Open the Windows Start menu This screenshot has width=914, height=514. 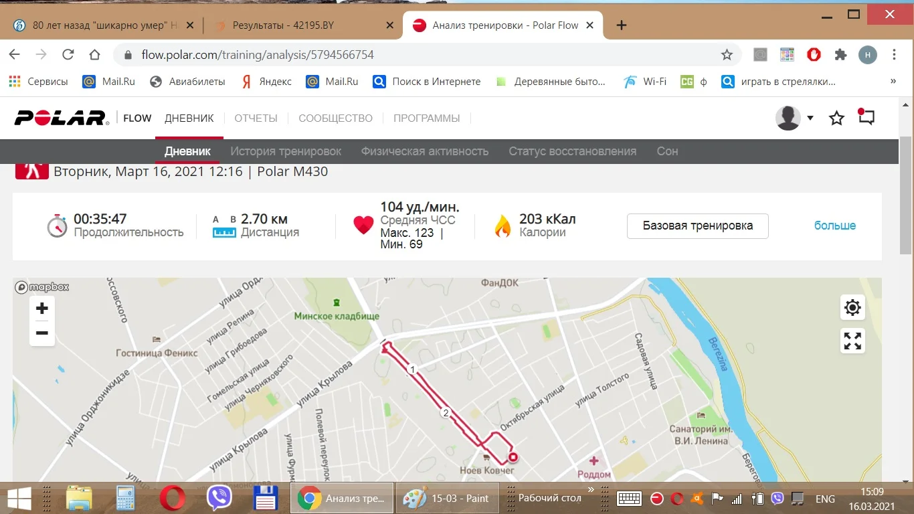[18, 498]
